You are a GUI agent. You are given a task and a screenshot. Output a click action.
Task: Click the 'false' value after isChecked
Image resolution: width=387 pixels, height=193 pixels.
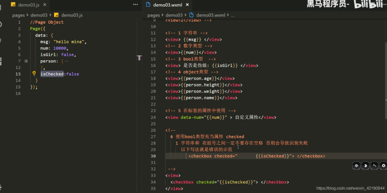73,74
